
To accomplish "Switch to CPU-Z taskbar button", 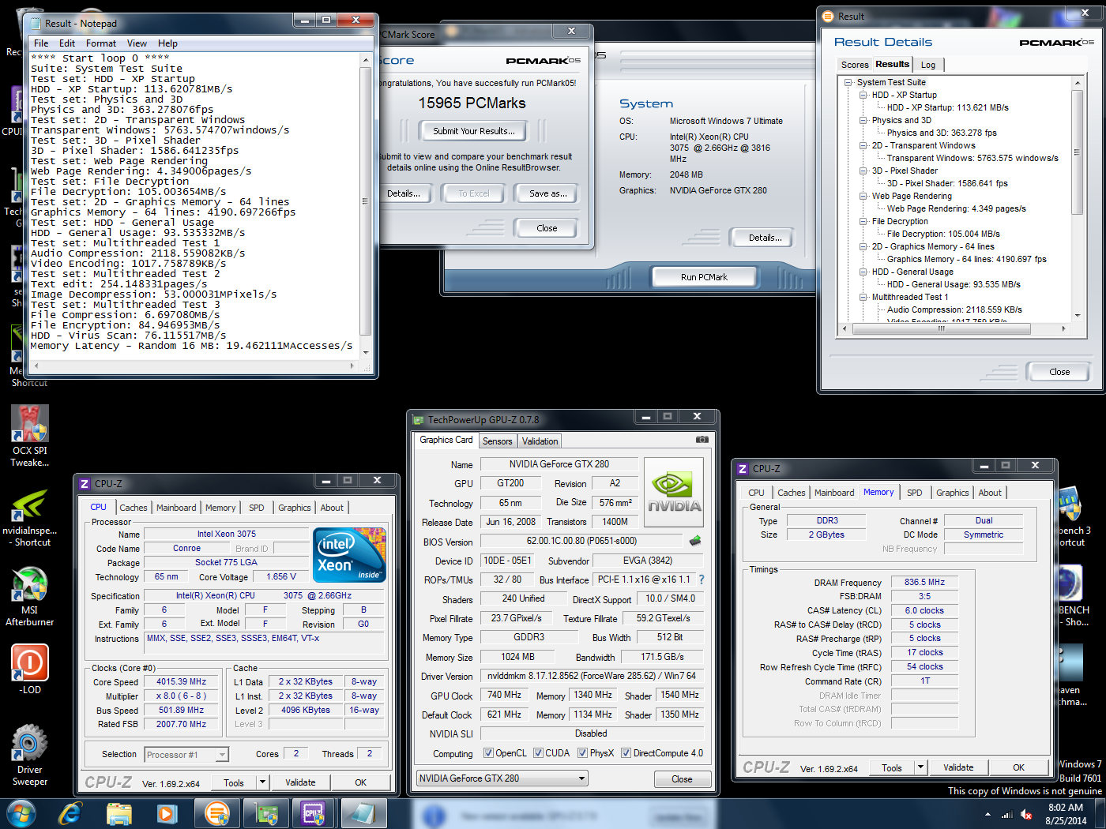I will tap(314, 813).
